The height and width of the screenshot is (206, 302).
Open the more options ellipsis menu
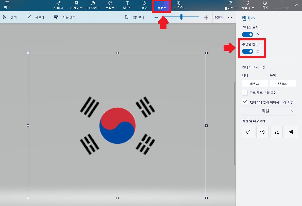(x=230, y=18)
